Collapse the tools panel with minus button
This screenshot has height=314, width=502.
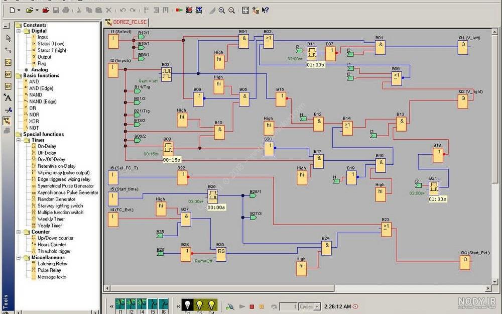click(x=6, y=26)
